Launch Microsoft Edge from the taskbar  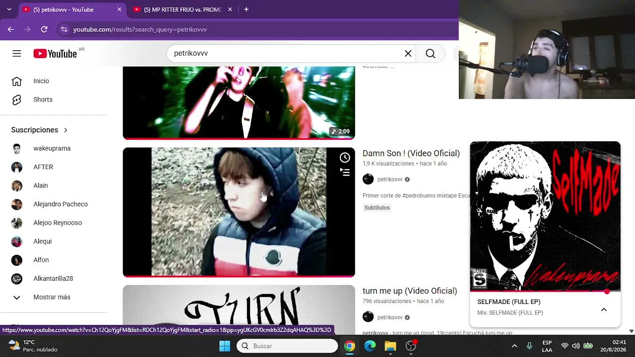pos(370,346)
